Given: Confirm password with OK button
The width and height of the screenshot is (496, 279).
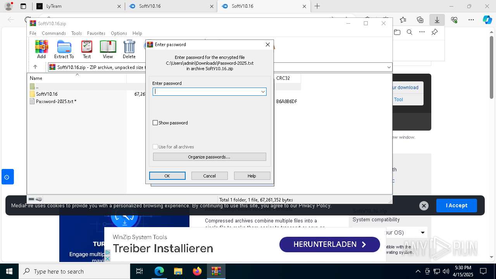Looking at the screenshot, I should coord(167,176).
